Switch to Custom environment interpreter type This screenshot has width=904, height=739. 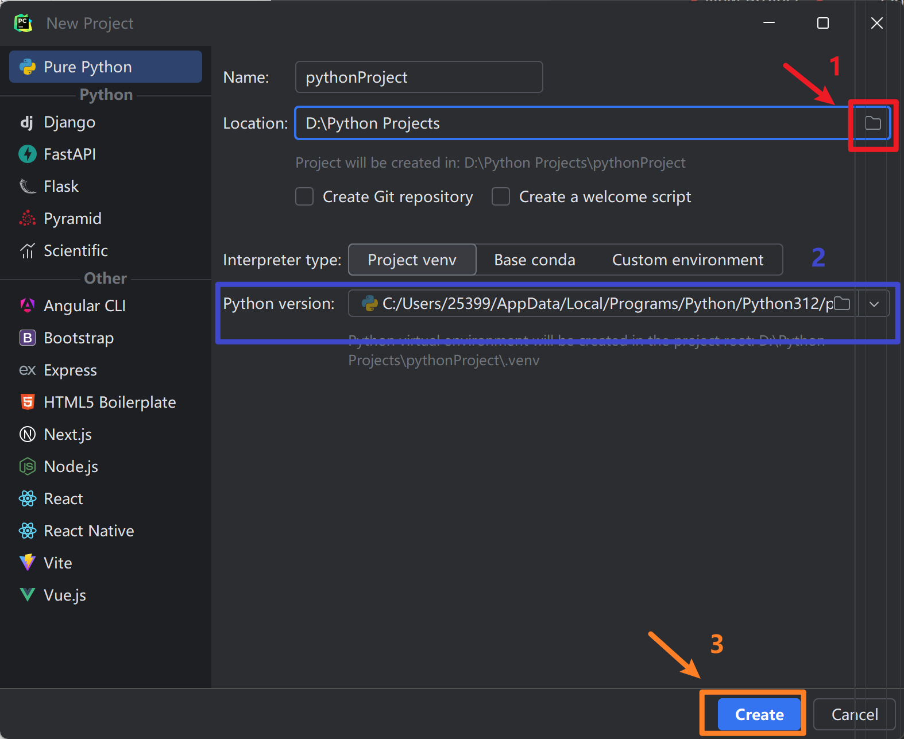[x=687, y=260]
